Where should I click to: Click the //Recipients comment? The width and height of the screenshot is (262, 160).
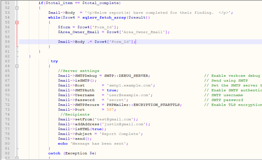click(75, 114)
